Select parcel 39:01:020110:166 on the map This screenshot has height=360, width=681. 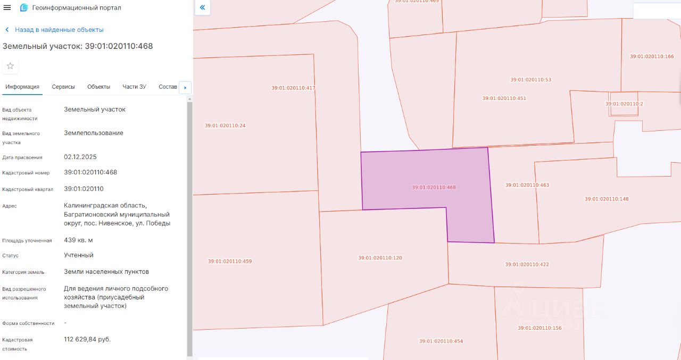(652, 56)
